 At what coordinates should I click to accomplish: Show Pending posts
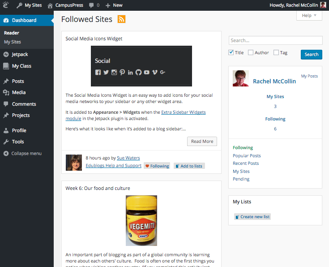point(241,179)
